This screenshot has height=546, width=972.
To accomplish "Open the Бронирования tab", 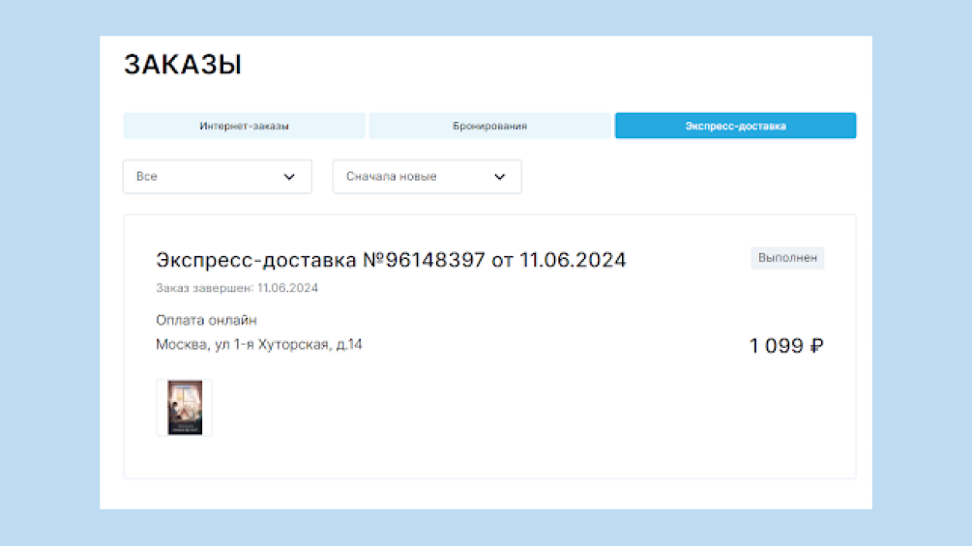I will pyautogui.click(x=489, y=126).
